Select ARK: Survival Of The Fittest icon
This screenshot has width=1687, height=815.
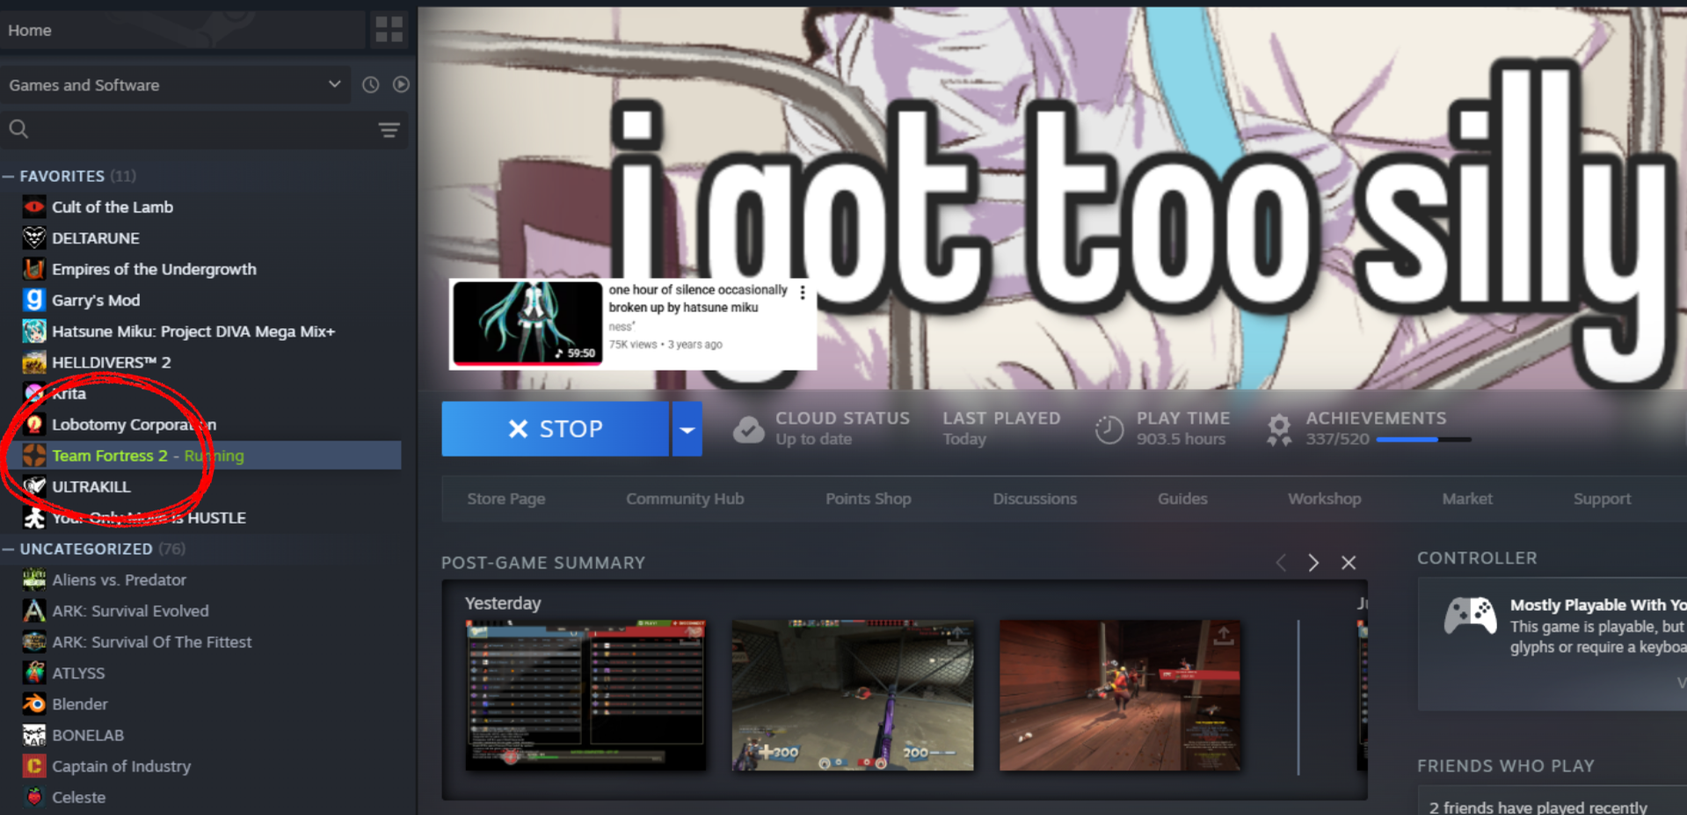[34, 642]
